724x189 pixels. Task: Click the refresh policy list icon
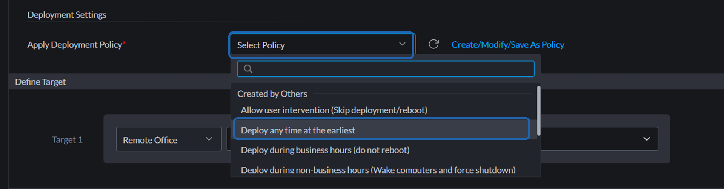point(433,44)
